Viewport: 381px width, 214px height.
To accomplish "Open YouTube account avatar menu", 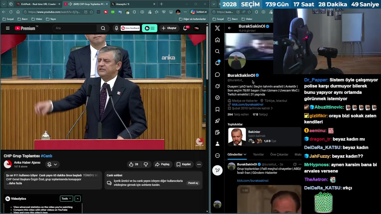I will (196, 28).
